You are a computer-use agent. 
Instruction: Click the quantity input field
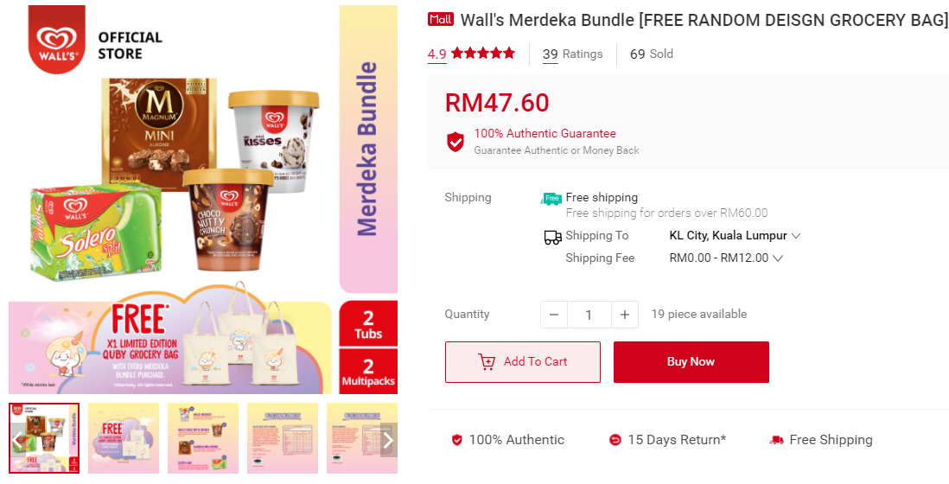tap(589, 315)
